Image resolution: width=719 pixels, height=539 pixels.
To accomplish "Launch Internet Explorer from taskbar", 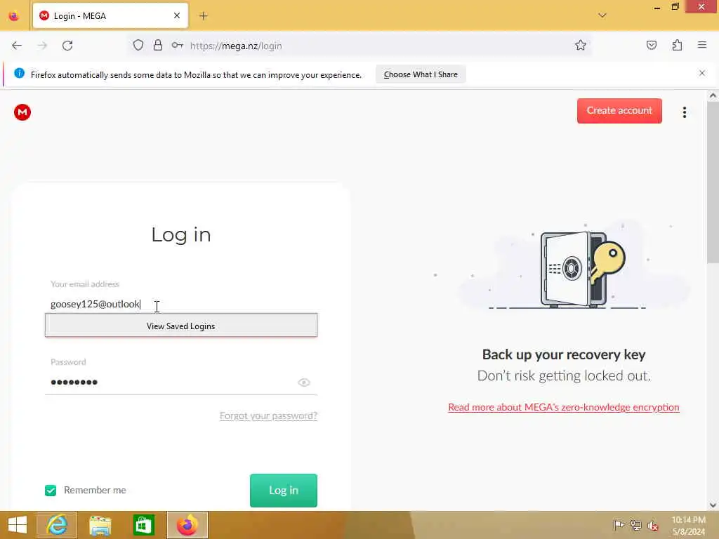I will pos(57,525).
